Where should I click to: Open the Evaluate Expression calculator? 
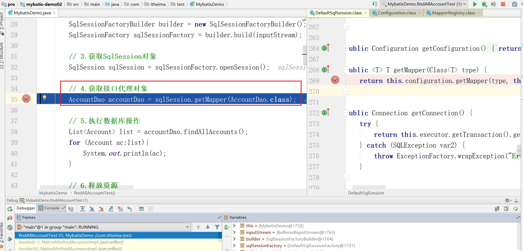click(x=141, y=209)
